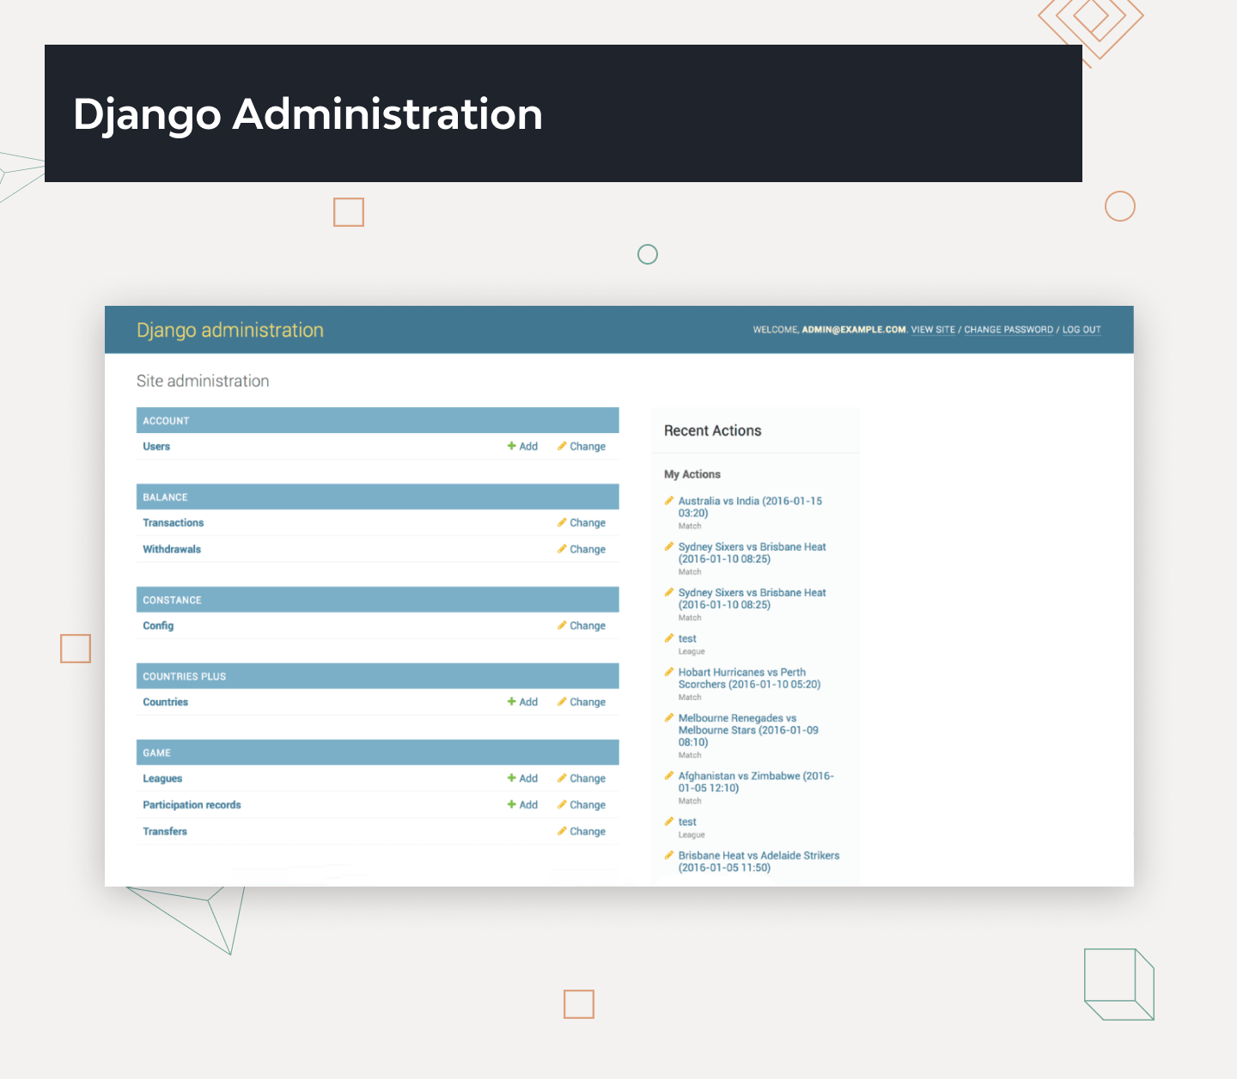Click the green plus Add icon for Countries
Viewport: 1237px width, 1079px height.
[511, 703]
